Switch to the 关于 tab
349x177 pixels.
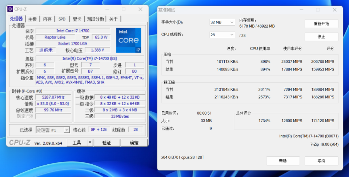click(x=113, y=19)
